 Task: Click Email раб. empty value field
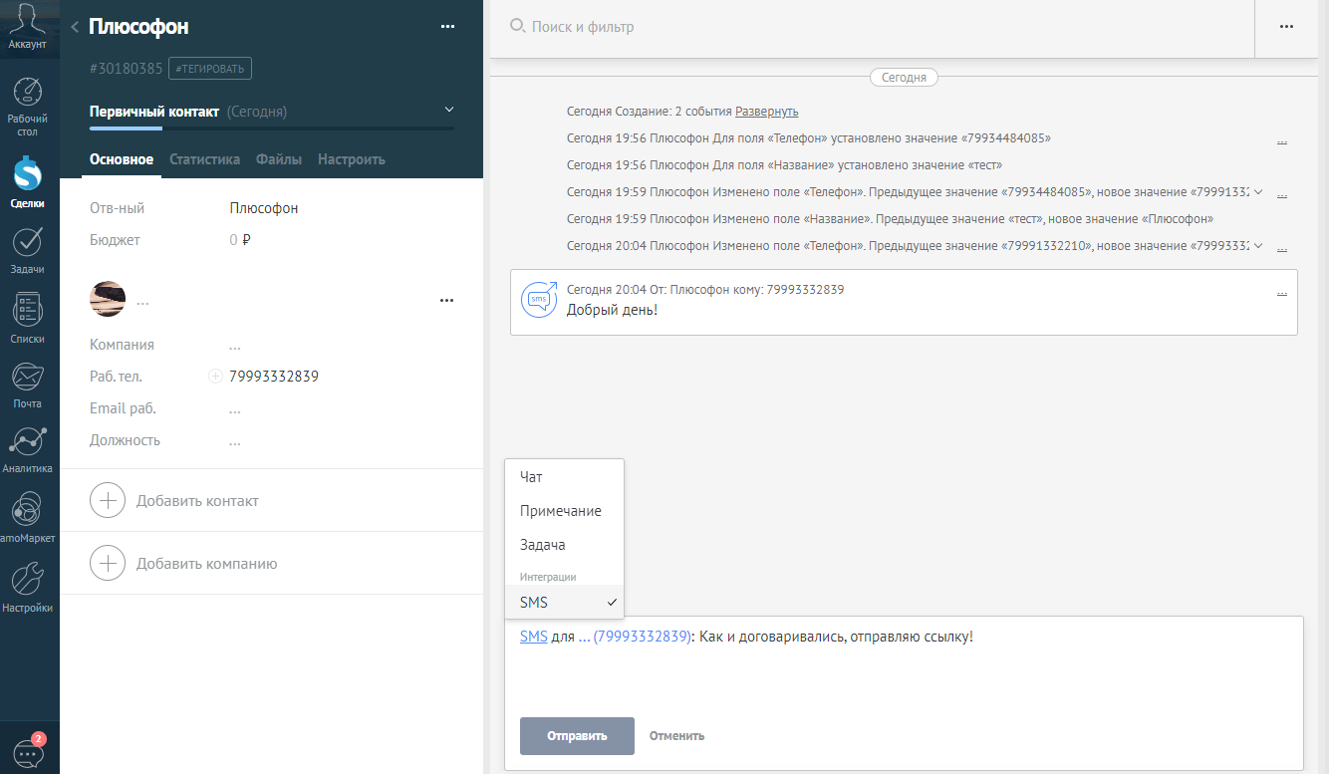point(235,409)
